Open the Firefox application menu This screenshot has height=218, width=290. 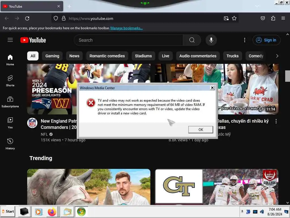coord(283,18)
